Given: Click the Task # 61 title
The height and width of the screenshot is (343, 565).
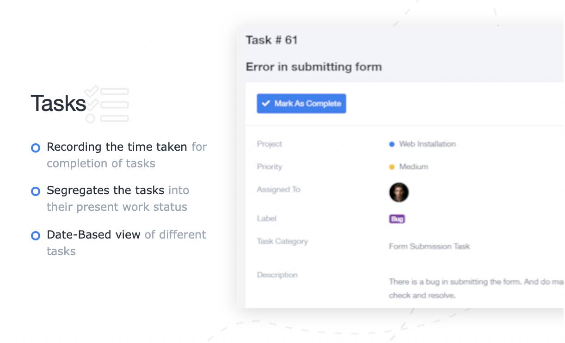Looking at the screenshot, I should coord(271,40).
